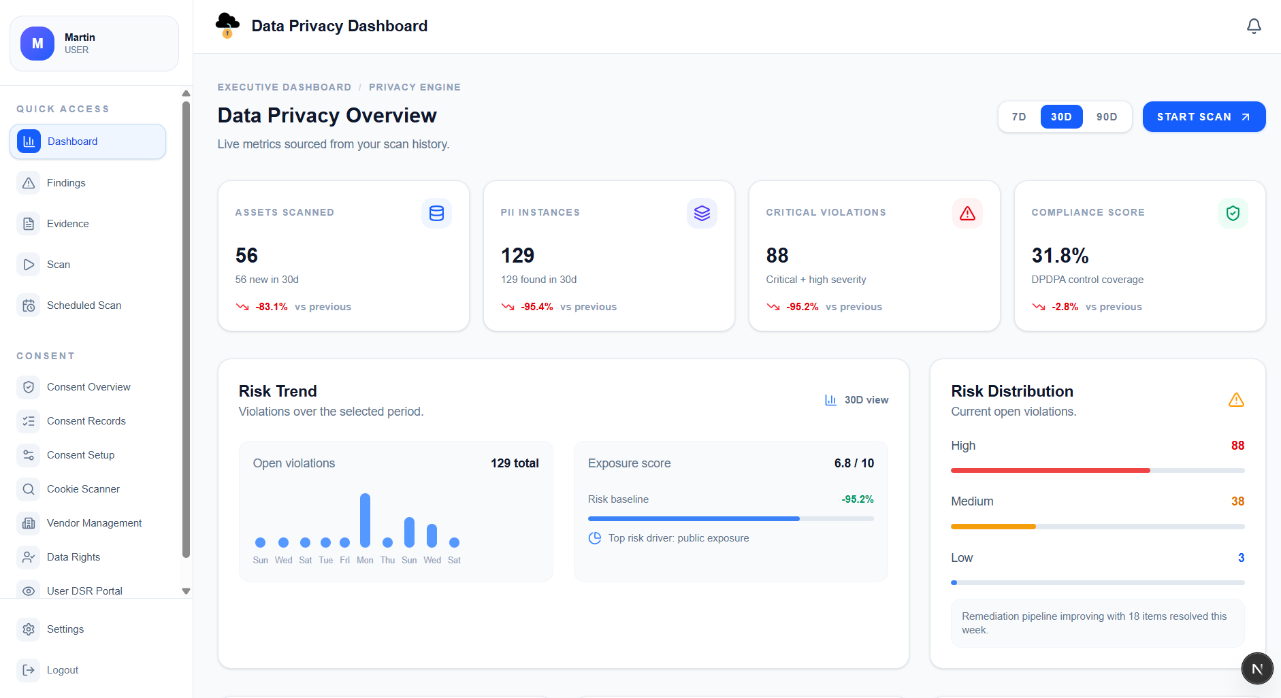Click the Settings gear icon
The height and width of the screenshot is (698, 1281).
pyautogui.click(x=29, y=629)
